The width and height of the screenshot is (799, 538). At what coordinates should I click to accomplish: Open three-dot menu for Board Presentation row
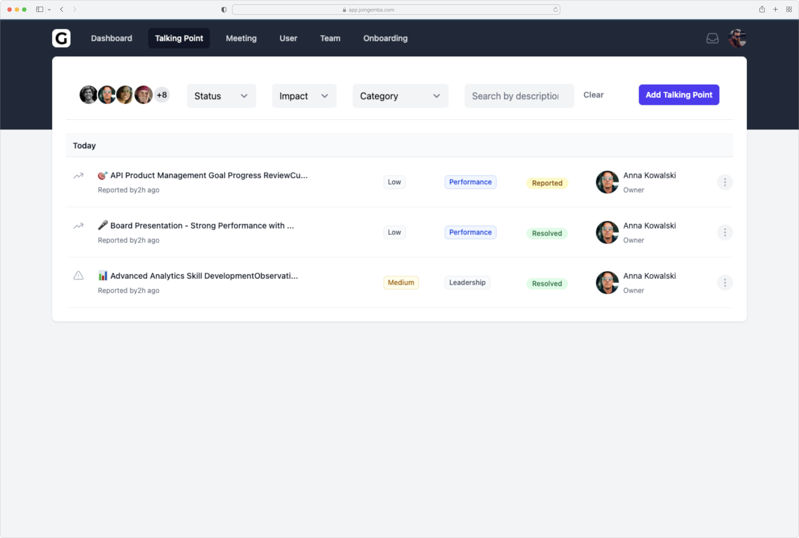point(725,233)
